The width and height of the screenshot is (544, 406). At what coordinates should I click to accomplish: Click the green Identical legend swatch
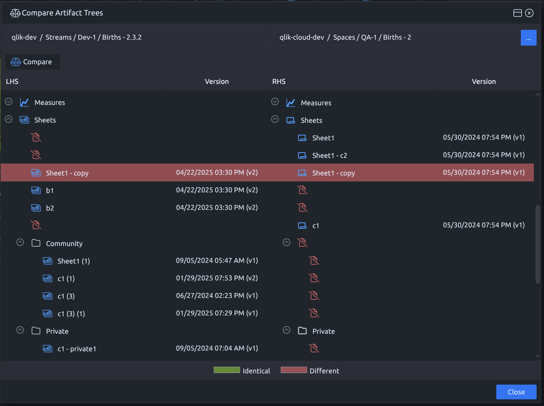[226, 370]
